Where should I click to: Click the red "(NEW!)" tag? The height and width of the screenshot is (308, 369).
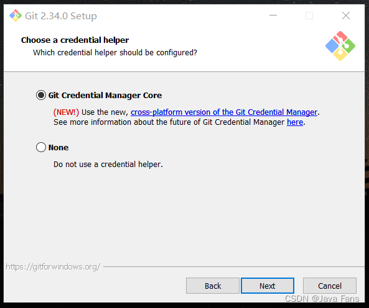66,112
